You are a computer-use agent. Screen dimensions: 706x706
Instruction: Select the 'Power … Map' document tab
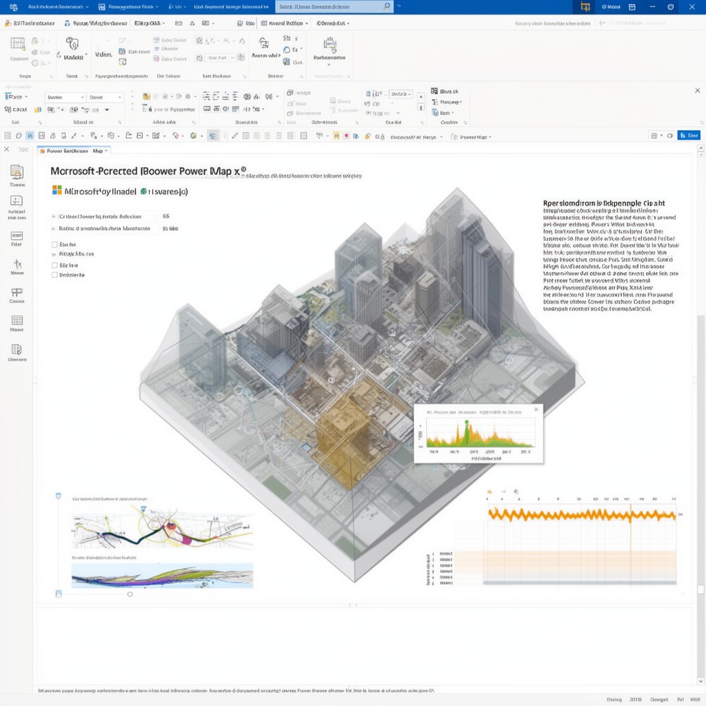(x=74, y=151)
